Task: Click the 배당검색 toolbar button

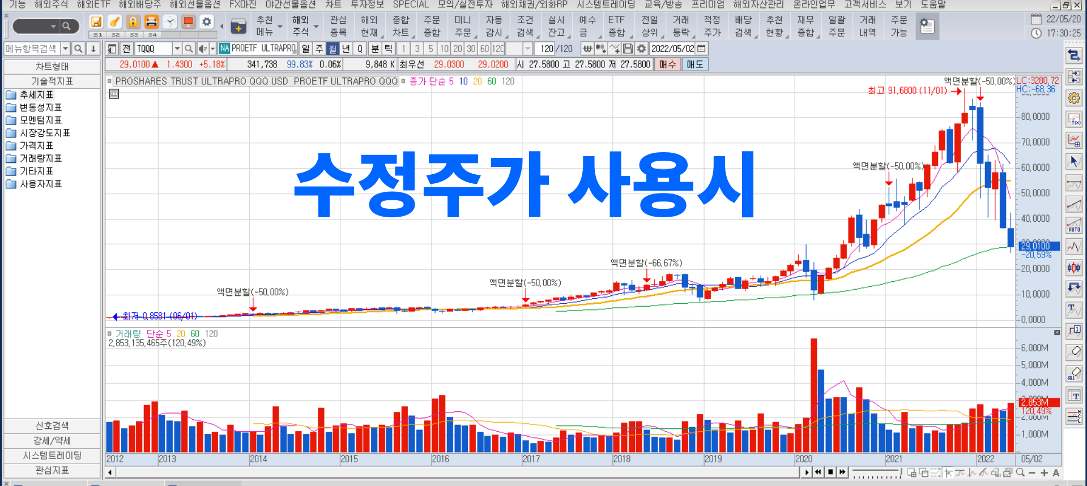Action: pos(743,26)
